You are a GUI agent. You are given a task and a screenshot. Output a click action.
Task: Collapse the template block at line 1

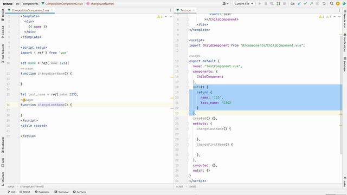[x=19, y=16]
